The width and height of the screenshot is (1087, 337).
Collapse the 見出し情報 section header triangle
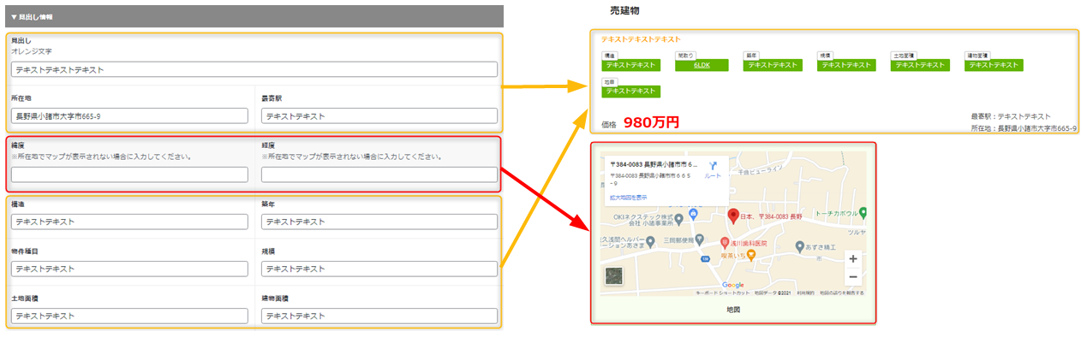pyautogui.click(x=14, y=17)
